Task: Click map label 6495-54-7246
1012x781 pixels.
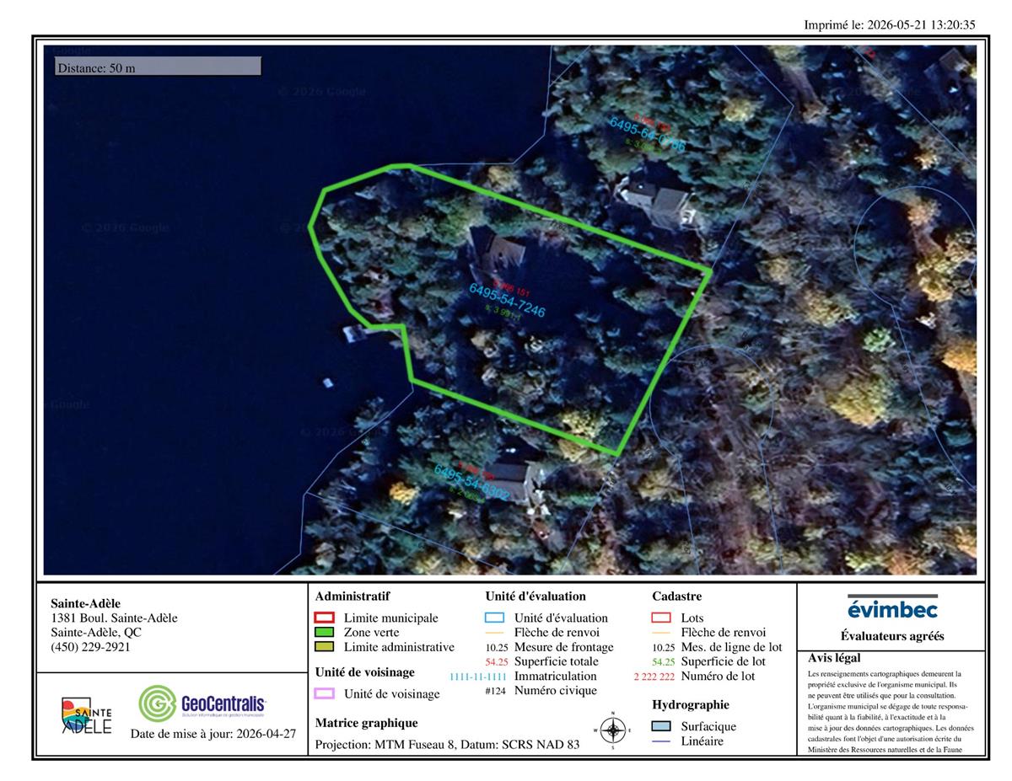Action: click(507, 301)
